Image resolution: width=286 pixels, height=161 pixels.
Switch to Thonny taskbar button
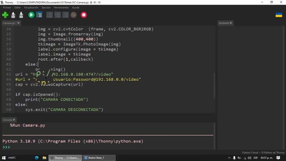[65, 158]
